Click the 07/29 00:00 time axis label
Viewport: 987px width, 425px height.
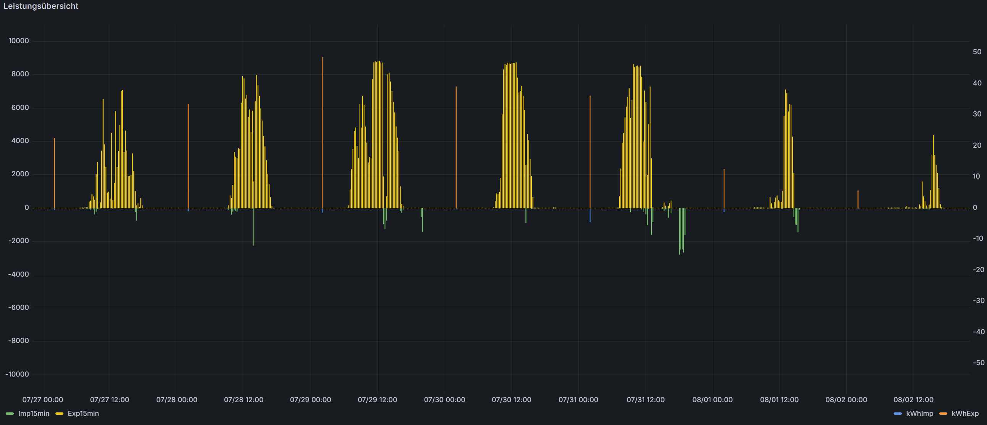(x=310, y=400)
